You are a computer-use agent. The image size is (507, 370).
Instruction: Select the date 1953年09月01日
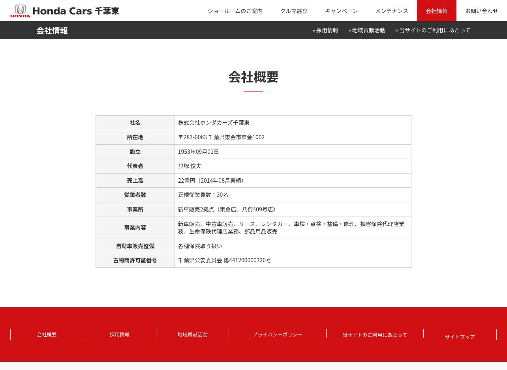pos(198,152)
